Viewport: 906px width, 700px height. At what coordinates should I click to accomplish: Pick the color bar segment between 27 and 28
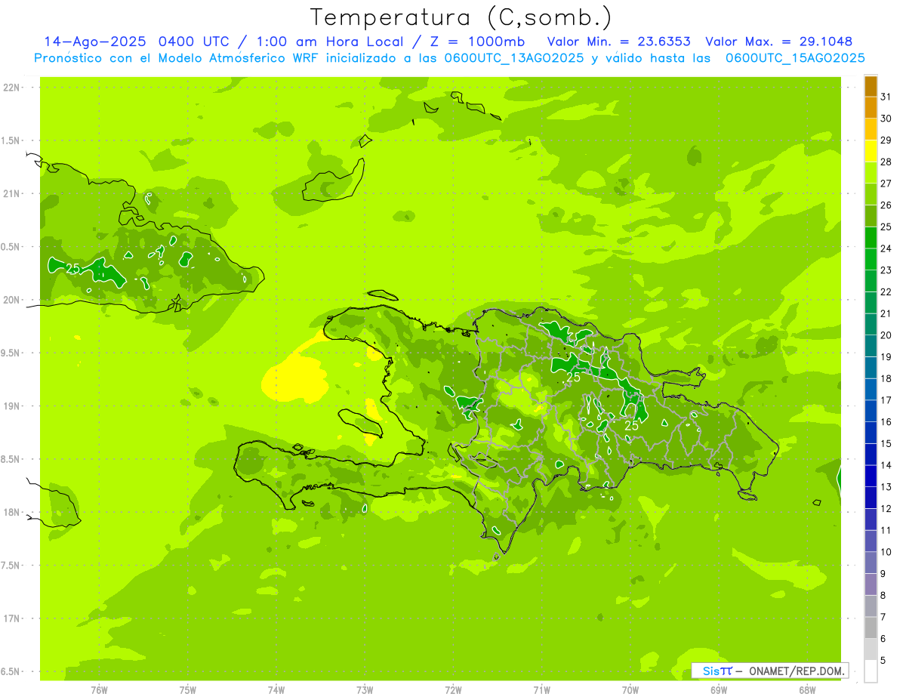pos(871,173)
